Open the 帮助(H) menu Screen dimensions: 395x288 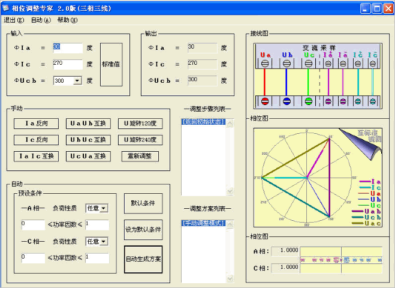68,20
